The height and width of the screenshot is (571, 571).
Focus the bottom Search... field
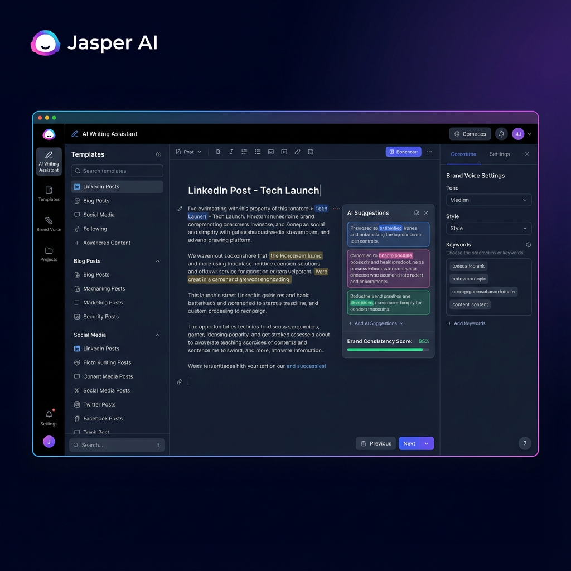coord(117,445)
